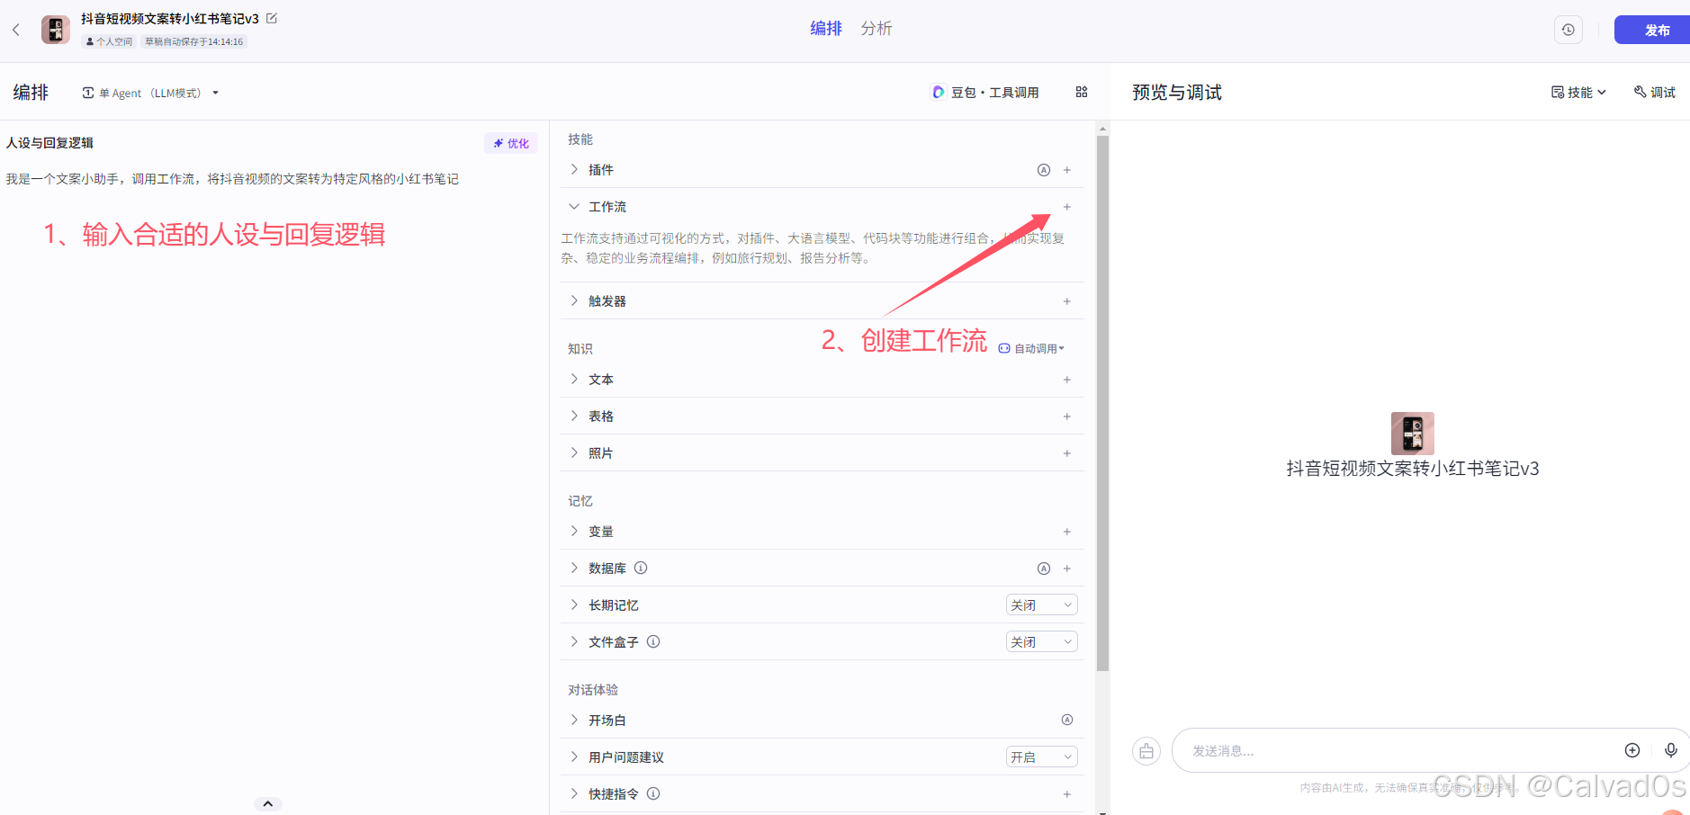Open the 豆包·工具调用 model selector
This screenshot has width=1690, height=815.
[x=985, y=93]
